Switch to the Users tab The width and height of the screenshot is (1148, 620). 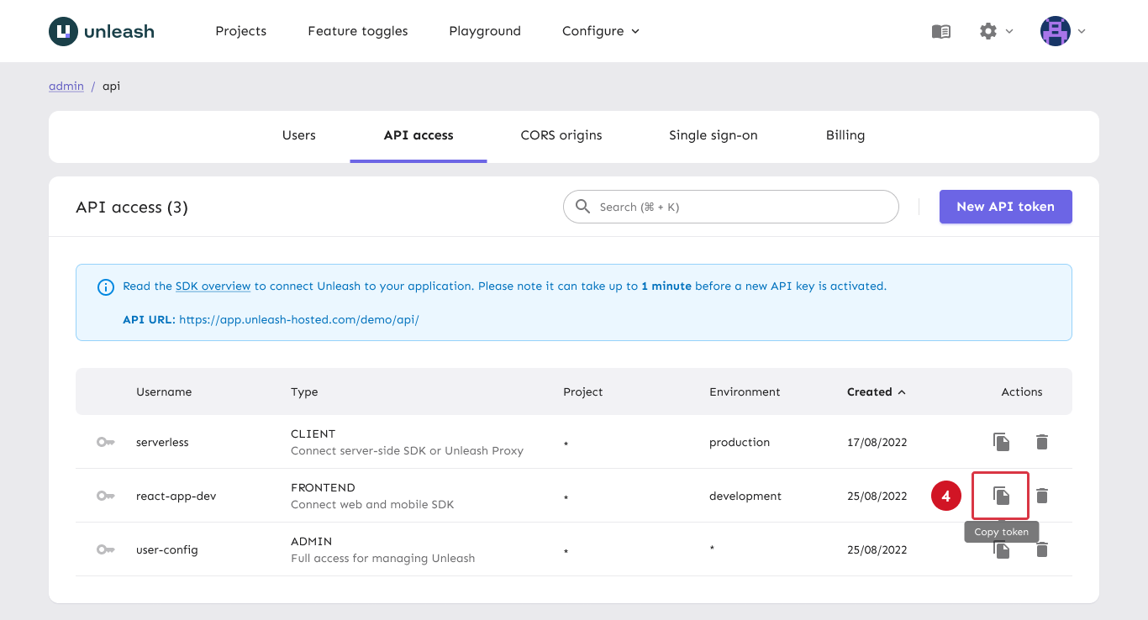pos(299,135)
